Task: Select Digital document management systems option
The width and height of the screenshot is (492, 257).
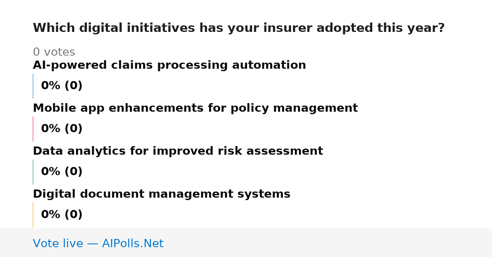Action: pyautogui.click(x=162, y=194)
